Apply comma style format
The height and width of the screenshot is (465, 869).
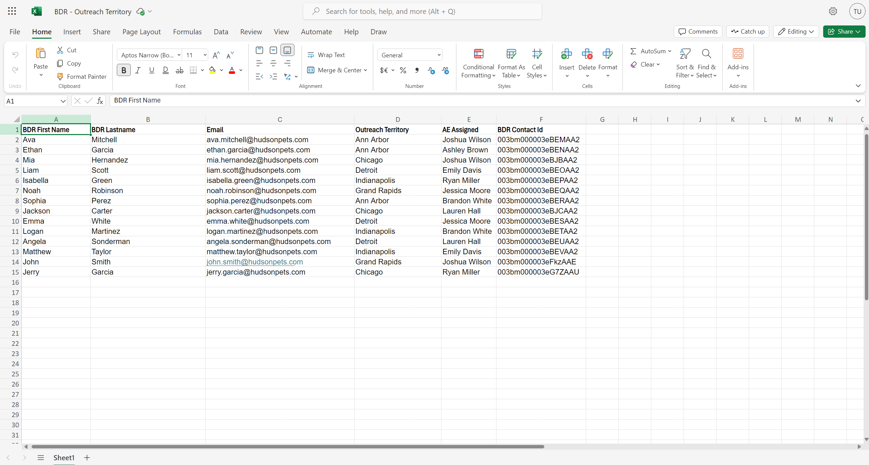(x=417, y=70)
